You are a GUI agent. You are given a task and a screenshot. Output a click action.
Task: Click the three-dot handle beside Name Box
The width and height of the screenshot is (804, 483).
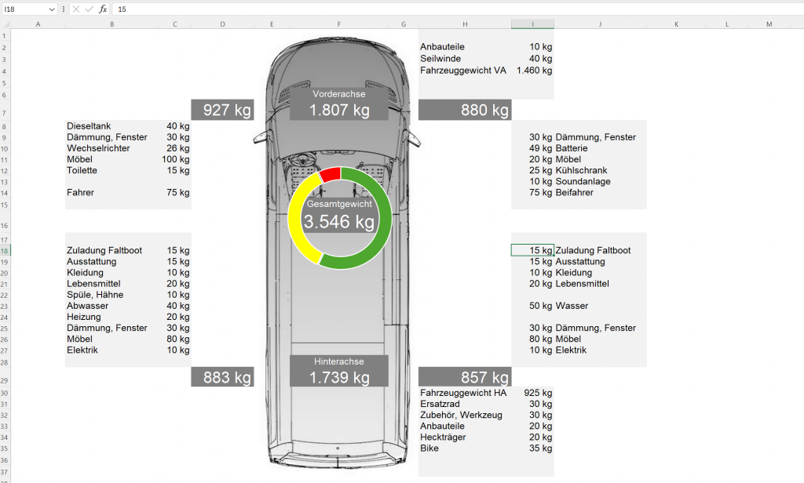64,9
